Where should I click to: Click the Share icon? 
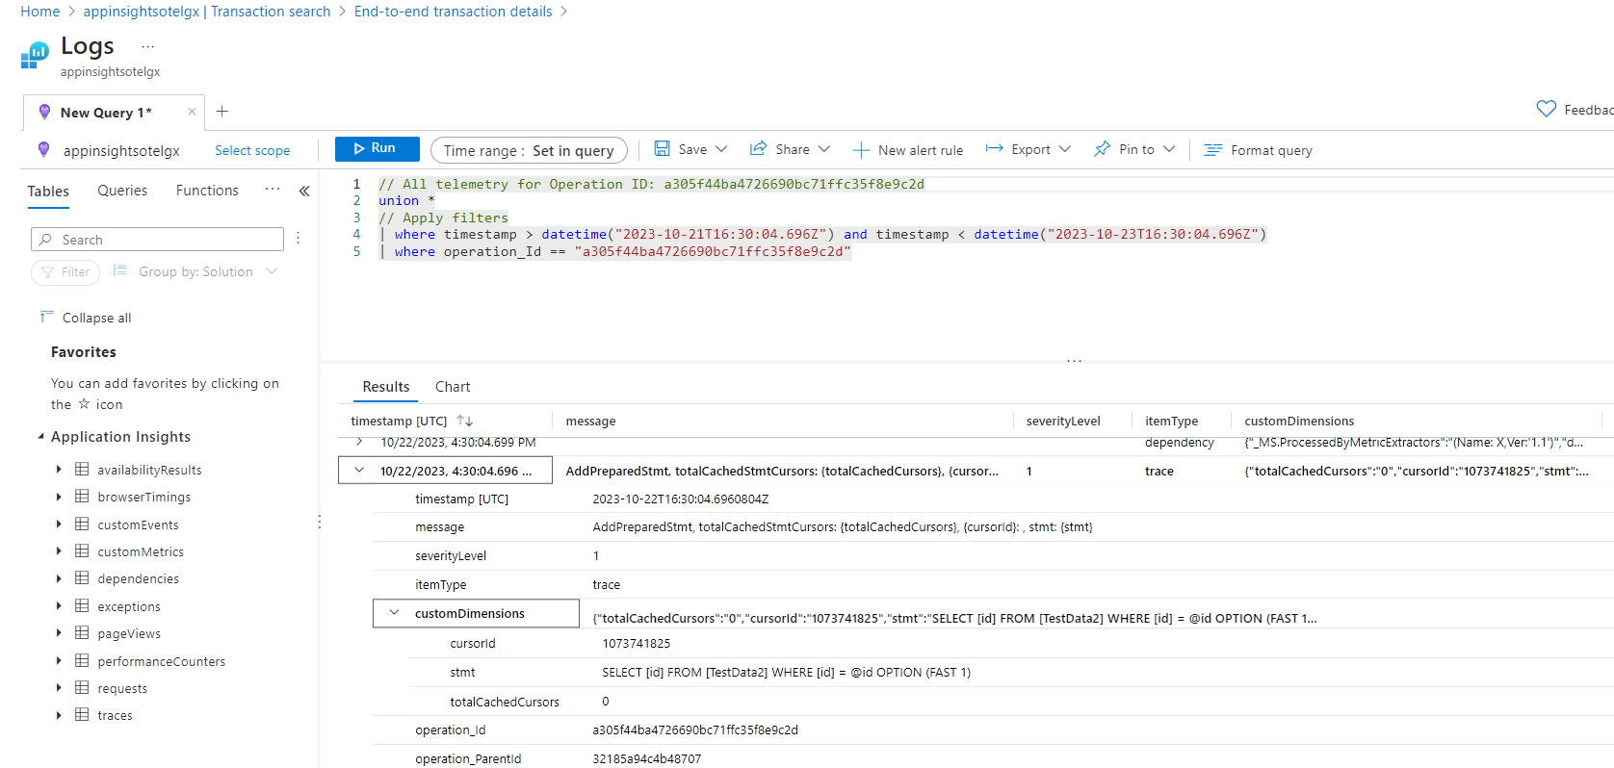[x=759, y=149]
